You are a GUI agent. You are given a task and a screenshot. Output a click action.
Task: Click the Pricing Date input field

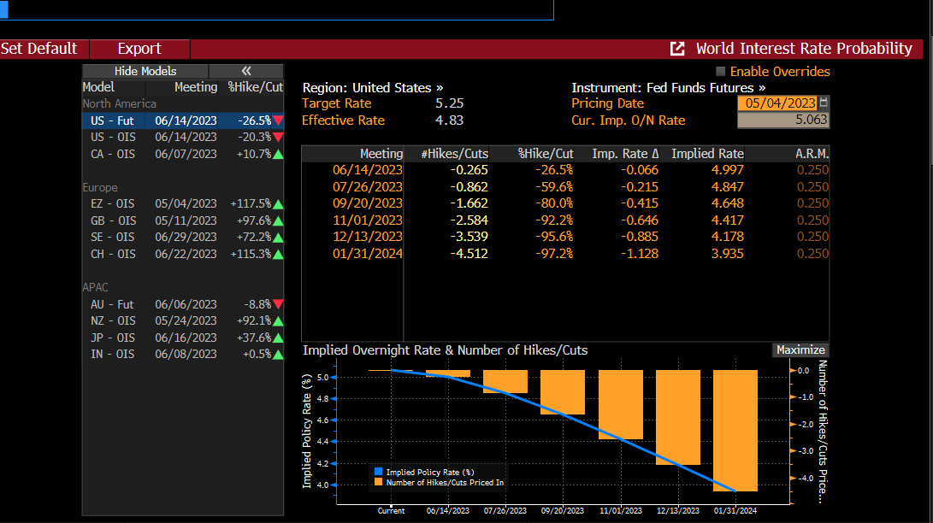point(777,103)
